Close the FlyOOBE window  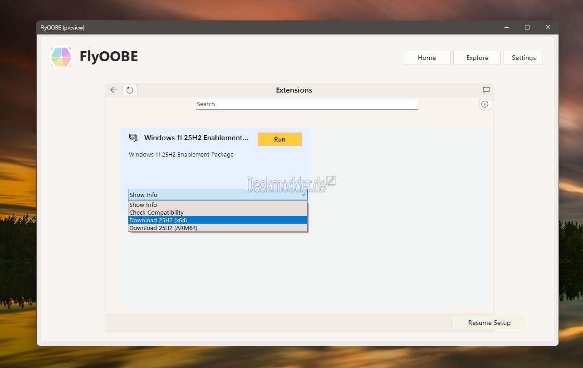point(548,27)
